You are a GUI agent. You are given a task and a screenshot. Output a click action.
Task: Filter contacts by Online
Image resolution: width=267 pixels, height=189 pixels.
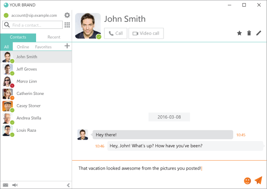(23, 47)
